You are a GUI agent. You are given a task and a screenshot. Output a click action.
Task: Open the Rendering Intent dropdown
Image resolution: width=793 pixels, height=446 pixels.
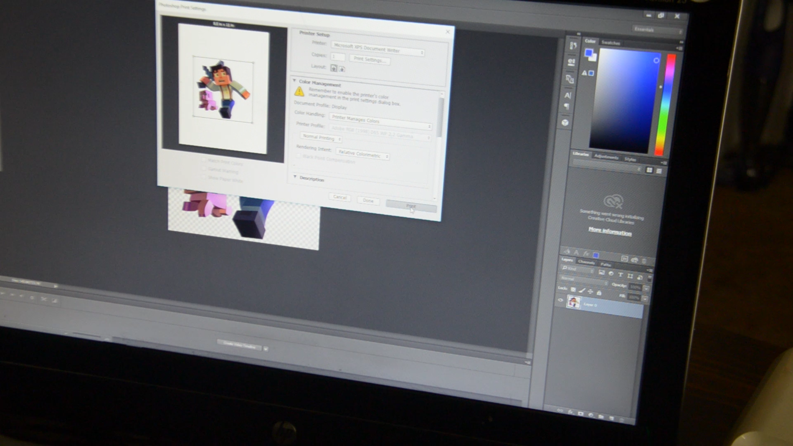point(363,154)
